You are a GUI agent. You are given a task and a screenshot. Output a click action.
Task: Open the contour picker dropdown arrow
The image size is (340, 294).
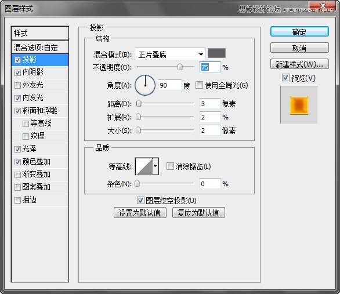[x=155, y=166]
